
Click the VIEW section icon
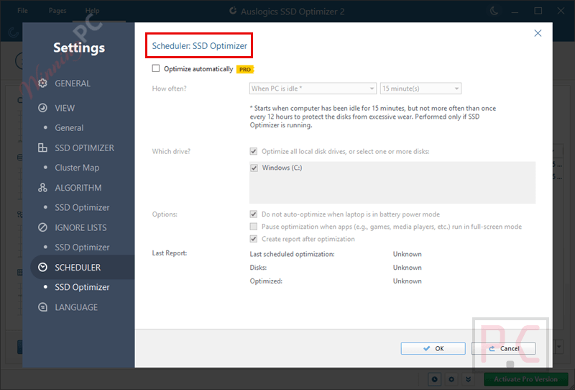(x=42, y=108)
